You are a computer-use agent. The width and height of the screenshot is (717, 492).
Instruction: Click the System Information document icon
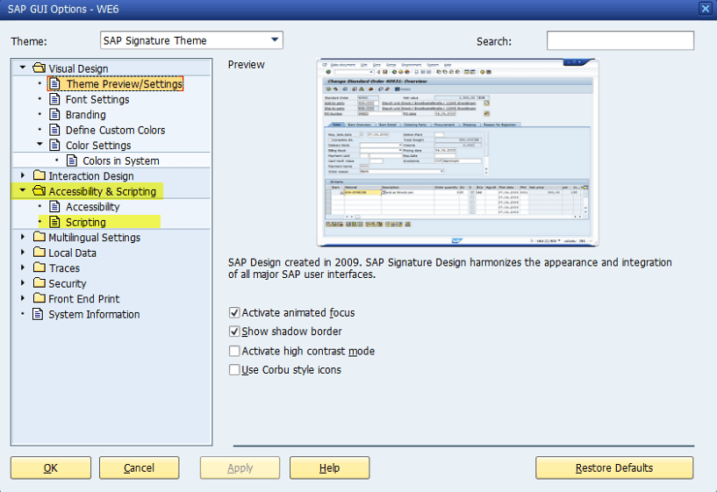pos(38,314)
